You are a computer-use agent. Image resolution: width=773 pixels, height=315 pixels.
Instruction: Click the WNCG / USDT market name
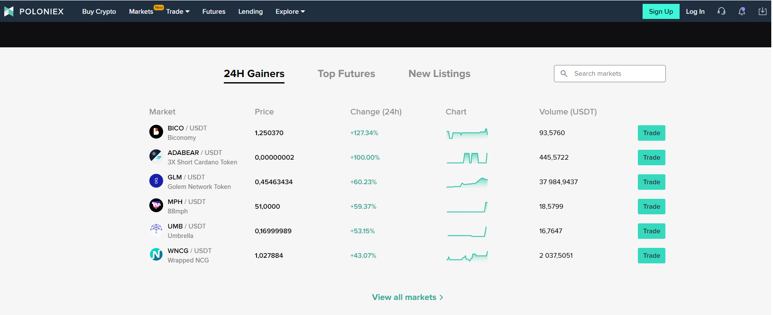[x=189, y=251]
